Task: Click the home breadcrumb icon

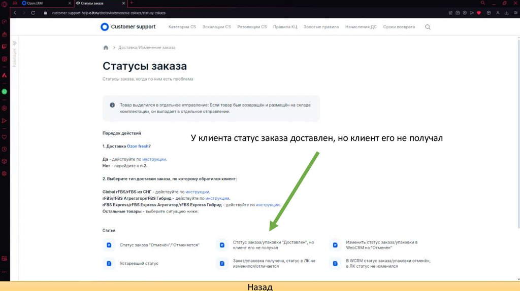Action: point(106,48)
